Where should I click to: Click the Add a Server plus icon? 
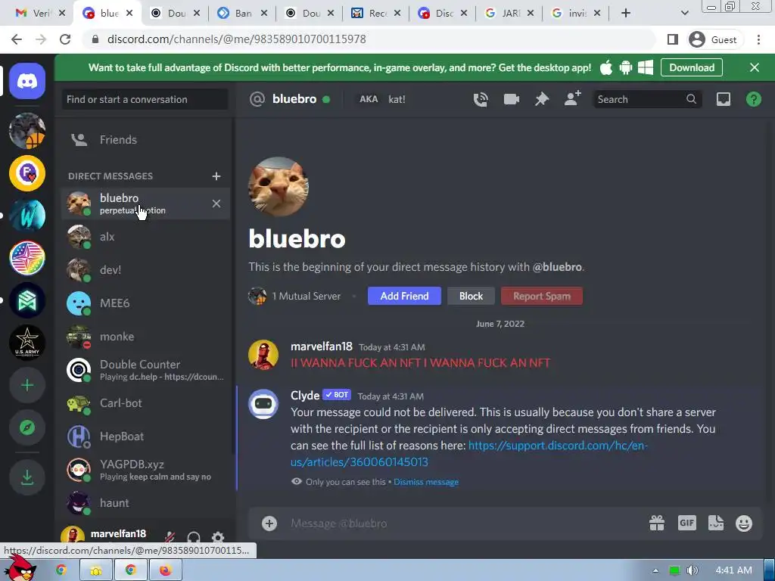(x=27, y=385)
